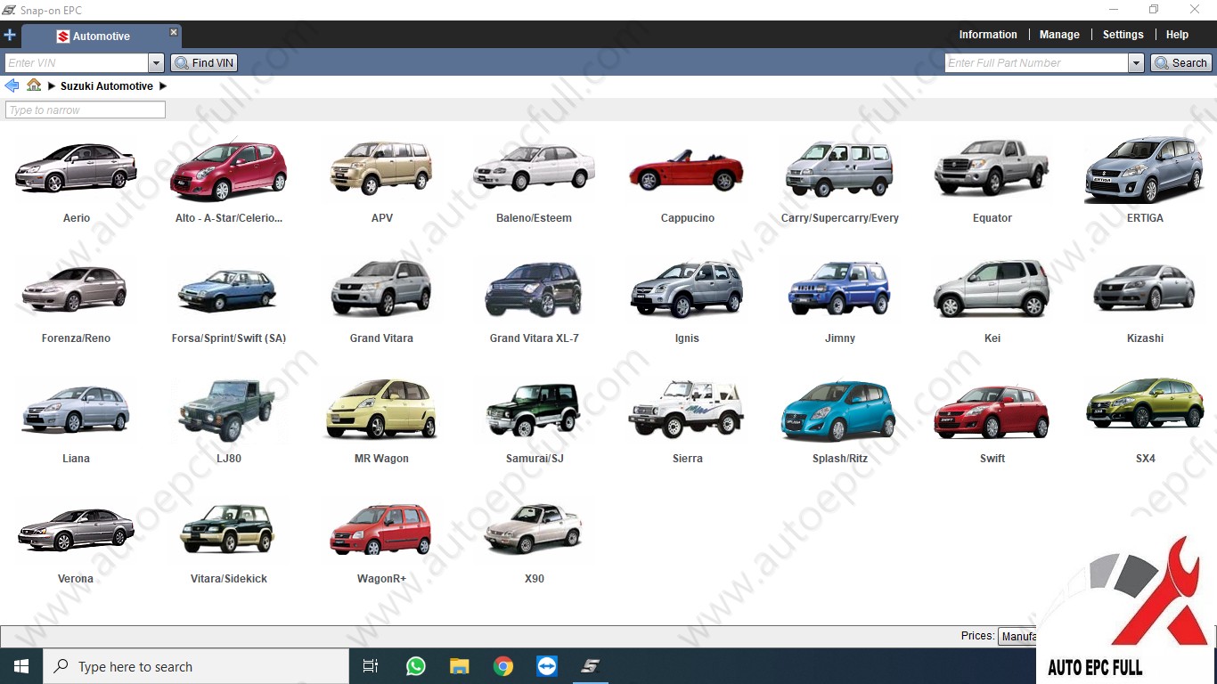Click the Cappucino model name label
The height and width of the screenshot is (684, 1217).
click(x=688, y=218)
